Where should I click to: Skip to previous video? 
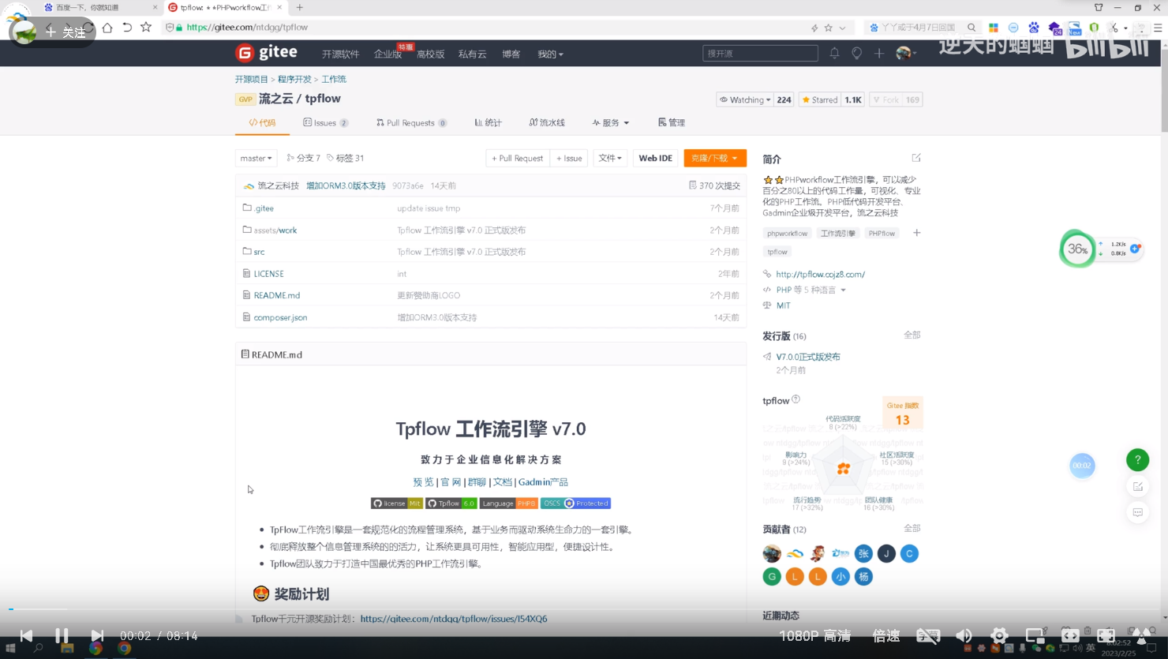26,635
